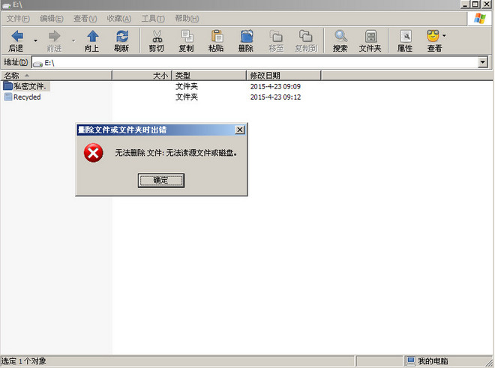
Task: Open the 查看(V) menu
Action: [85, 19]
